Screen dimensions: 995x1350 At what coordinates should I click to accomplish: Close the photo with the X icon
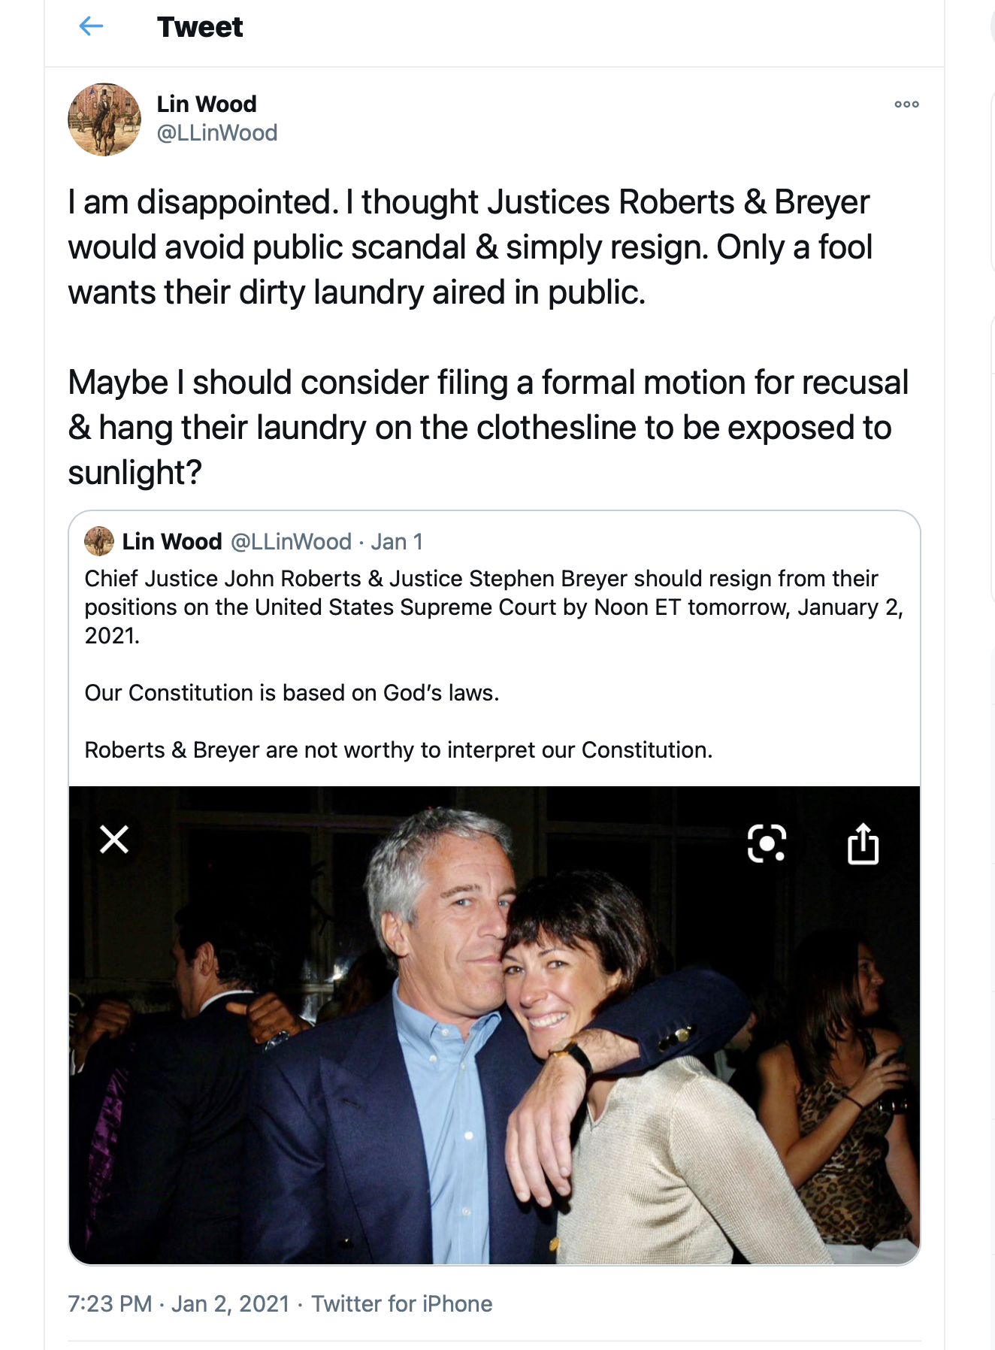coord(114,840)
